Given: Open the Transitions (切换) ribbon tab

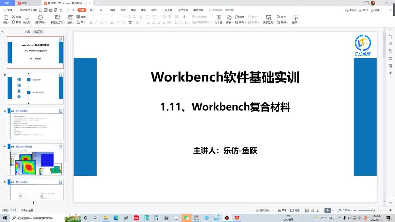Looking at the screenshot, I should (113, 10).
